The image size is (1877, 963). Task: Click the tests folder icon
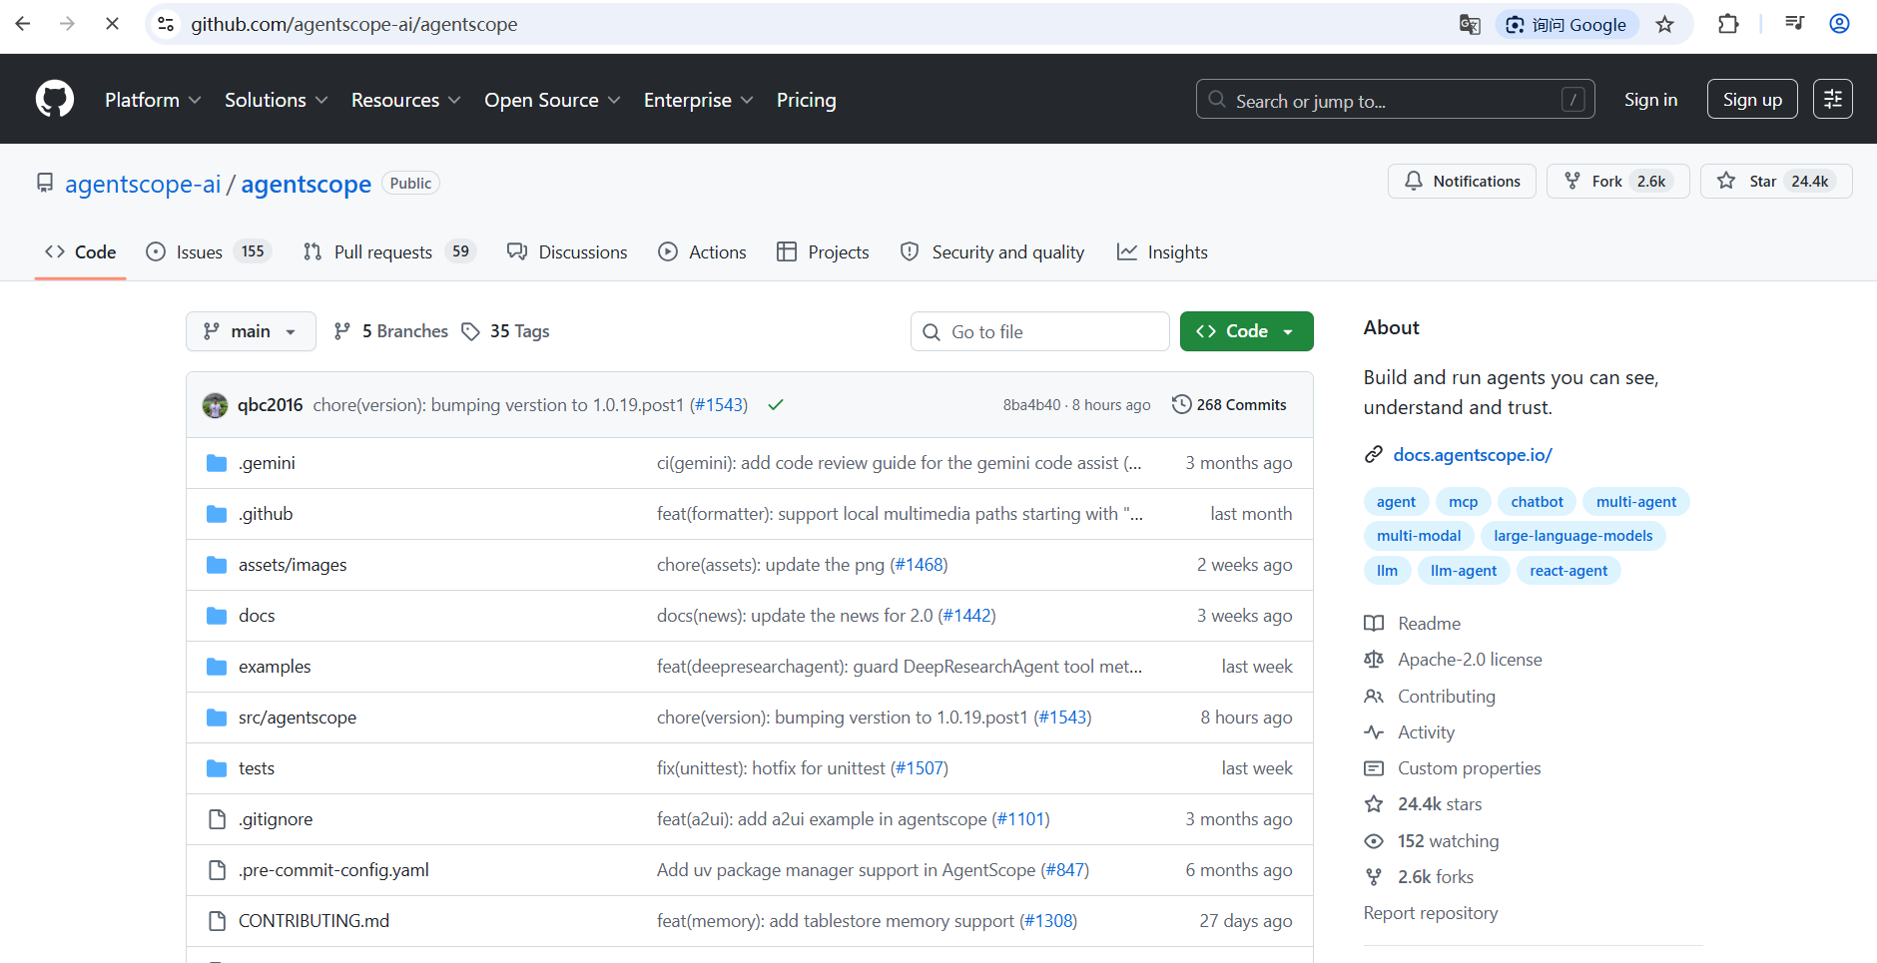(x=217, y=768)
